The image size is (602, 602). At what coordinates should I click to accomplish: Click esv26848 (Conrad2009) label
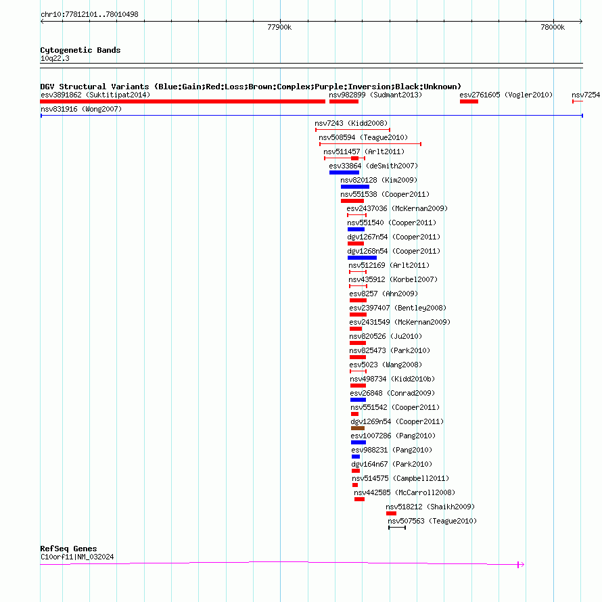pos(392,393)
